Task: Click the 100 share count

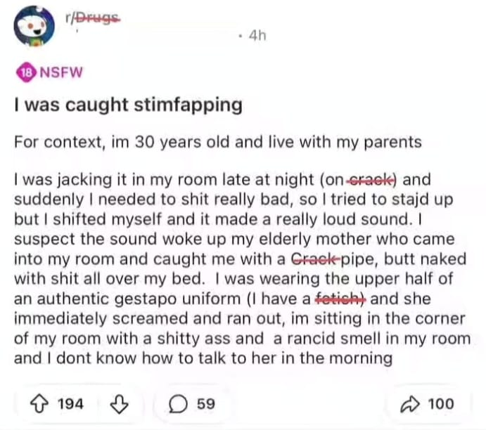Action: pyautogui.click(x=440, y=404)
